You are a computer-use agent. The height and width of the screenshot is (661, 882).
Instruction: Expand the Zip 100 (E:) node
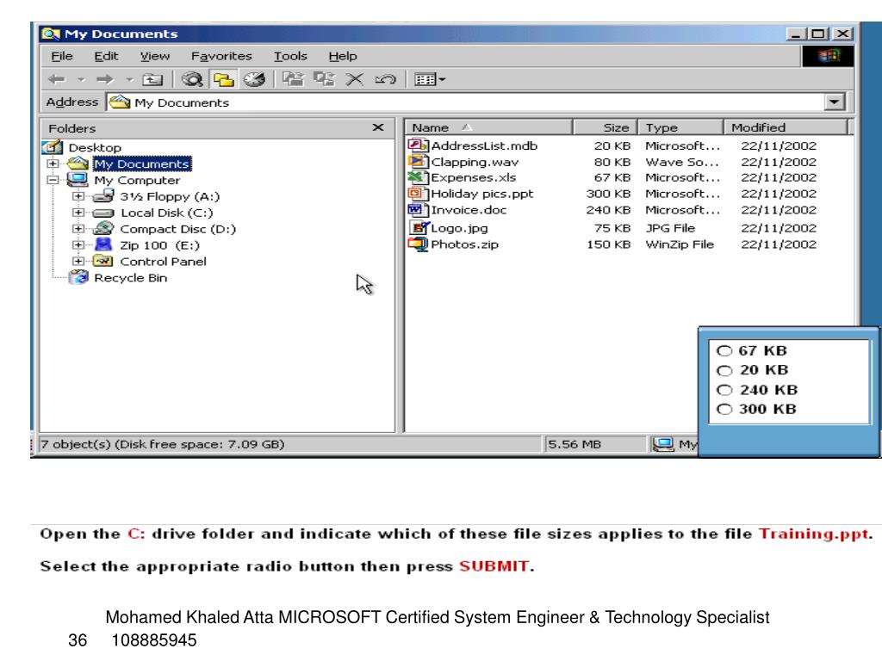[78, 245]
